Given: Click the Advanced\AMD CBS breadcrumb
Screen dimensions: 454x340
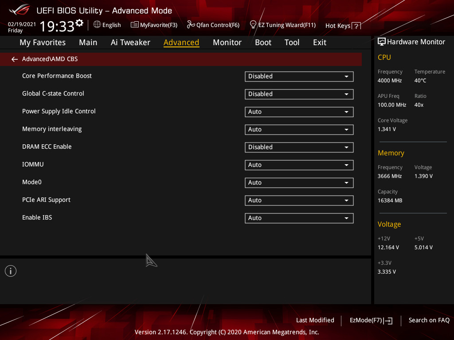Looking at the screenshot, I should pyautogui.click(x=50, y=59).
